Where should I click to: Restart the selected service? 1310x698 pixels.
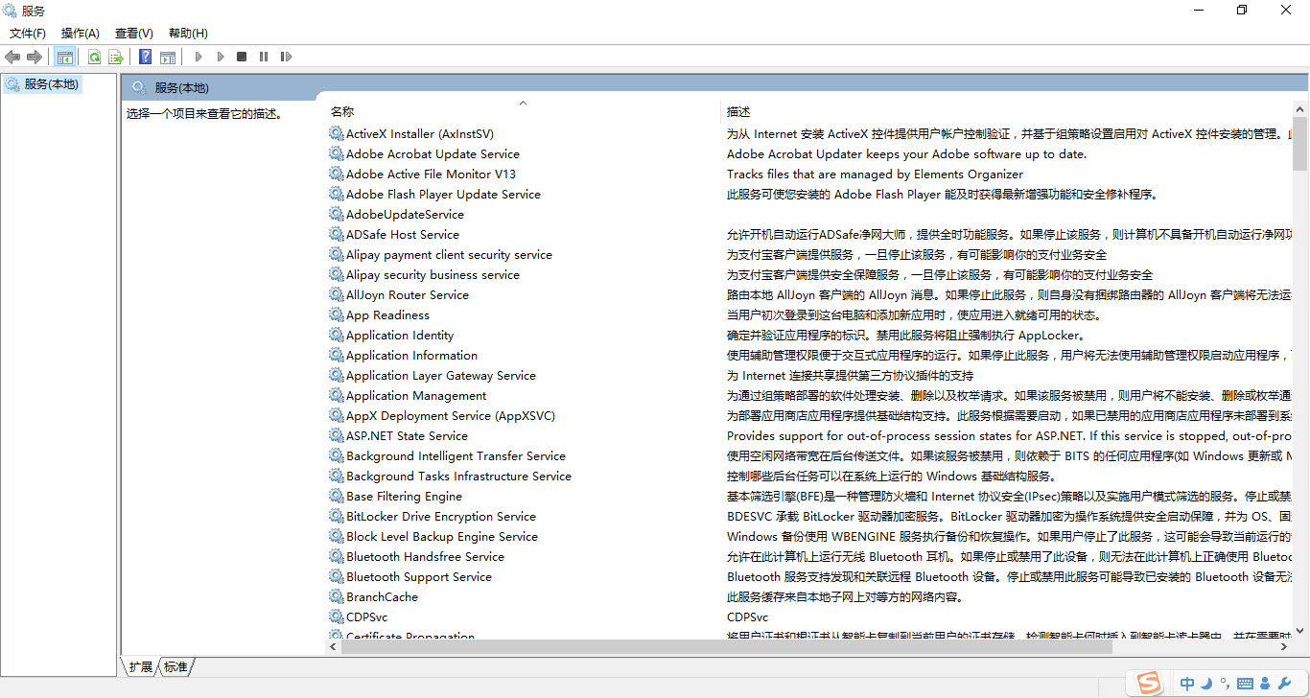pos(286,57)
